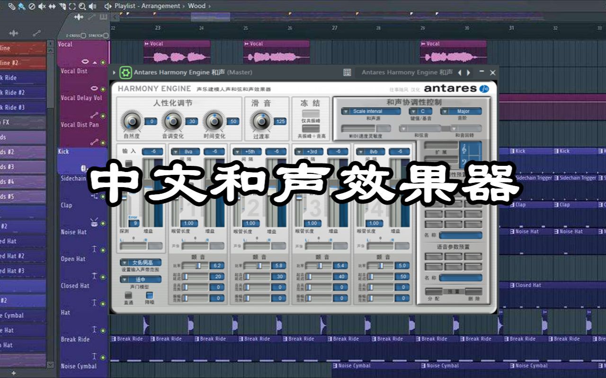Mute the Vocal Dist track green light
606x378 pixels.
103,88
